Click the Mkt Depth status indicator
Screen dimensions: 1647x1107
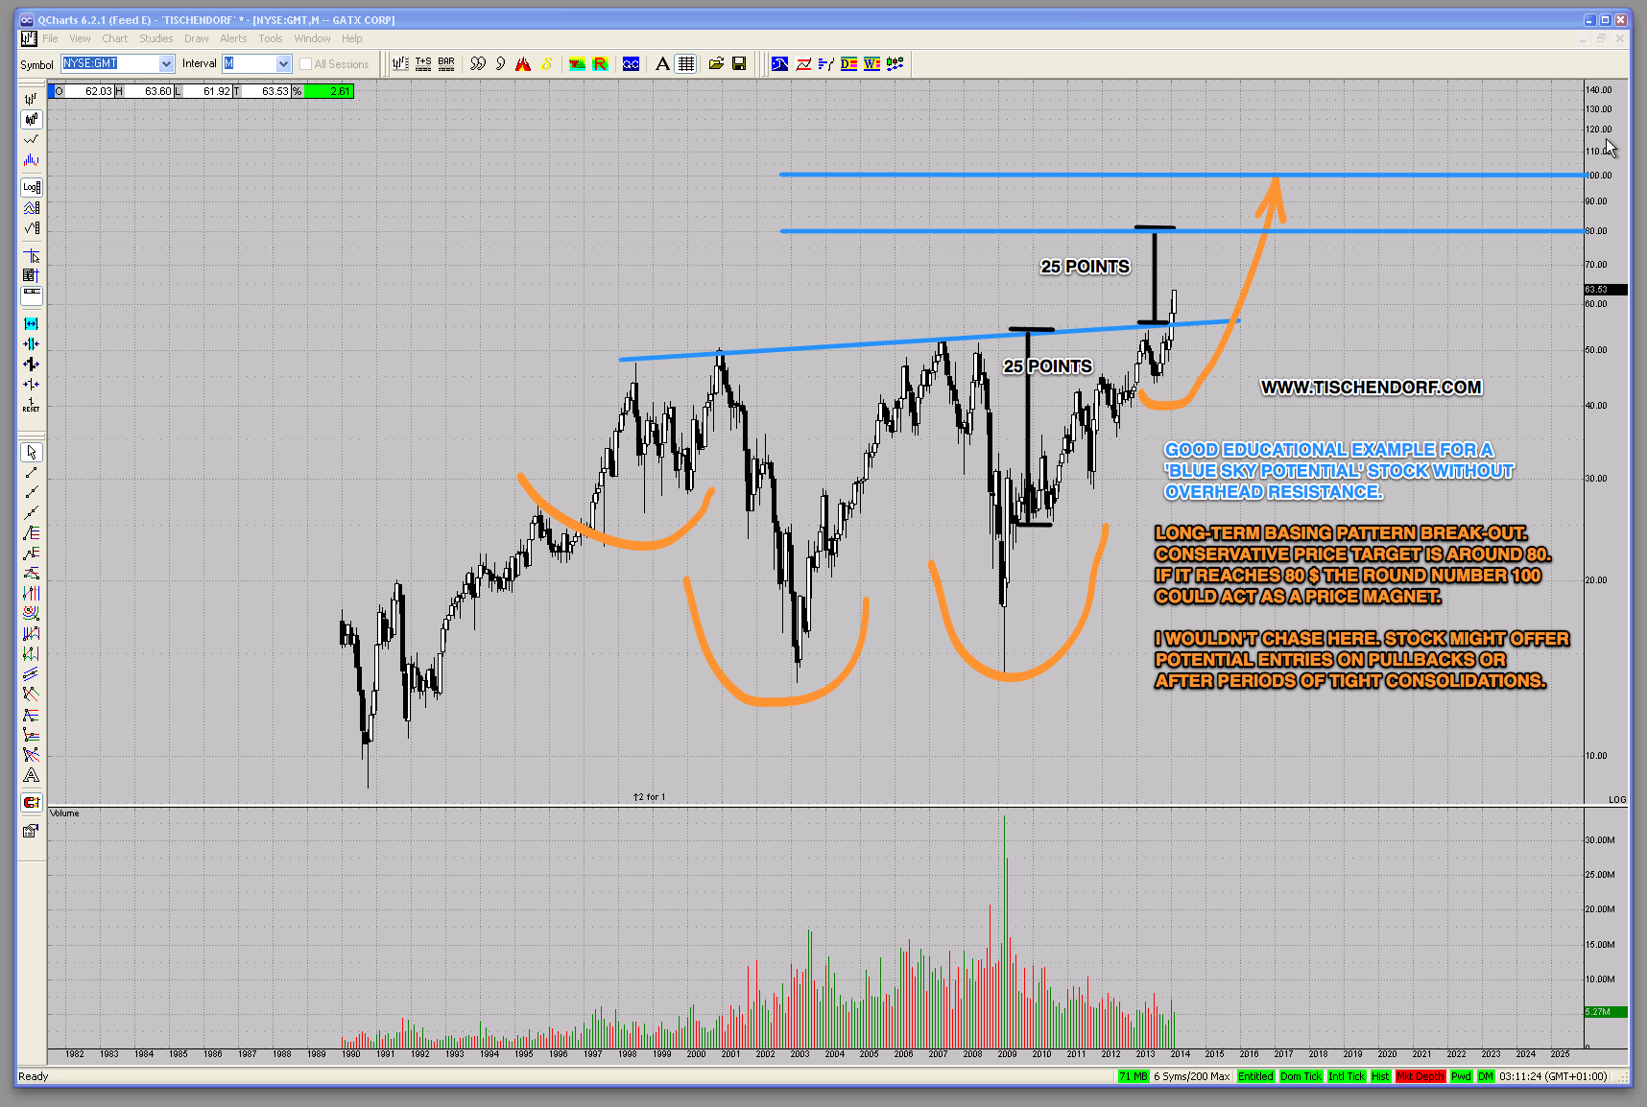(x=1420, y=1076)
